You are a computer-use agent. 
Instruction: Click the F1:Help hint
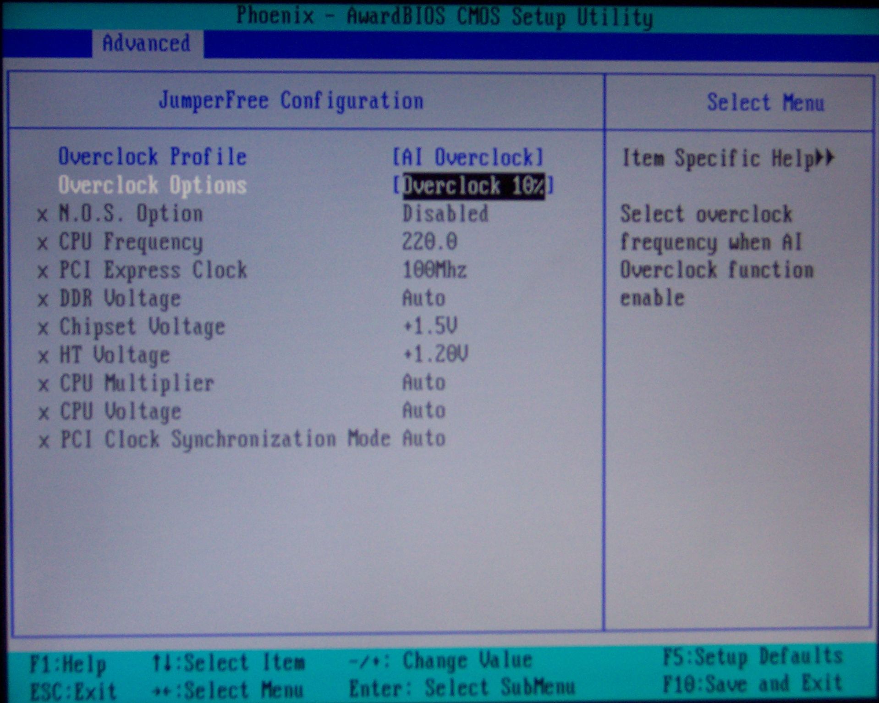click(68, 664)
